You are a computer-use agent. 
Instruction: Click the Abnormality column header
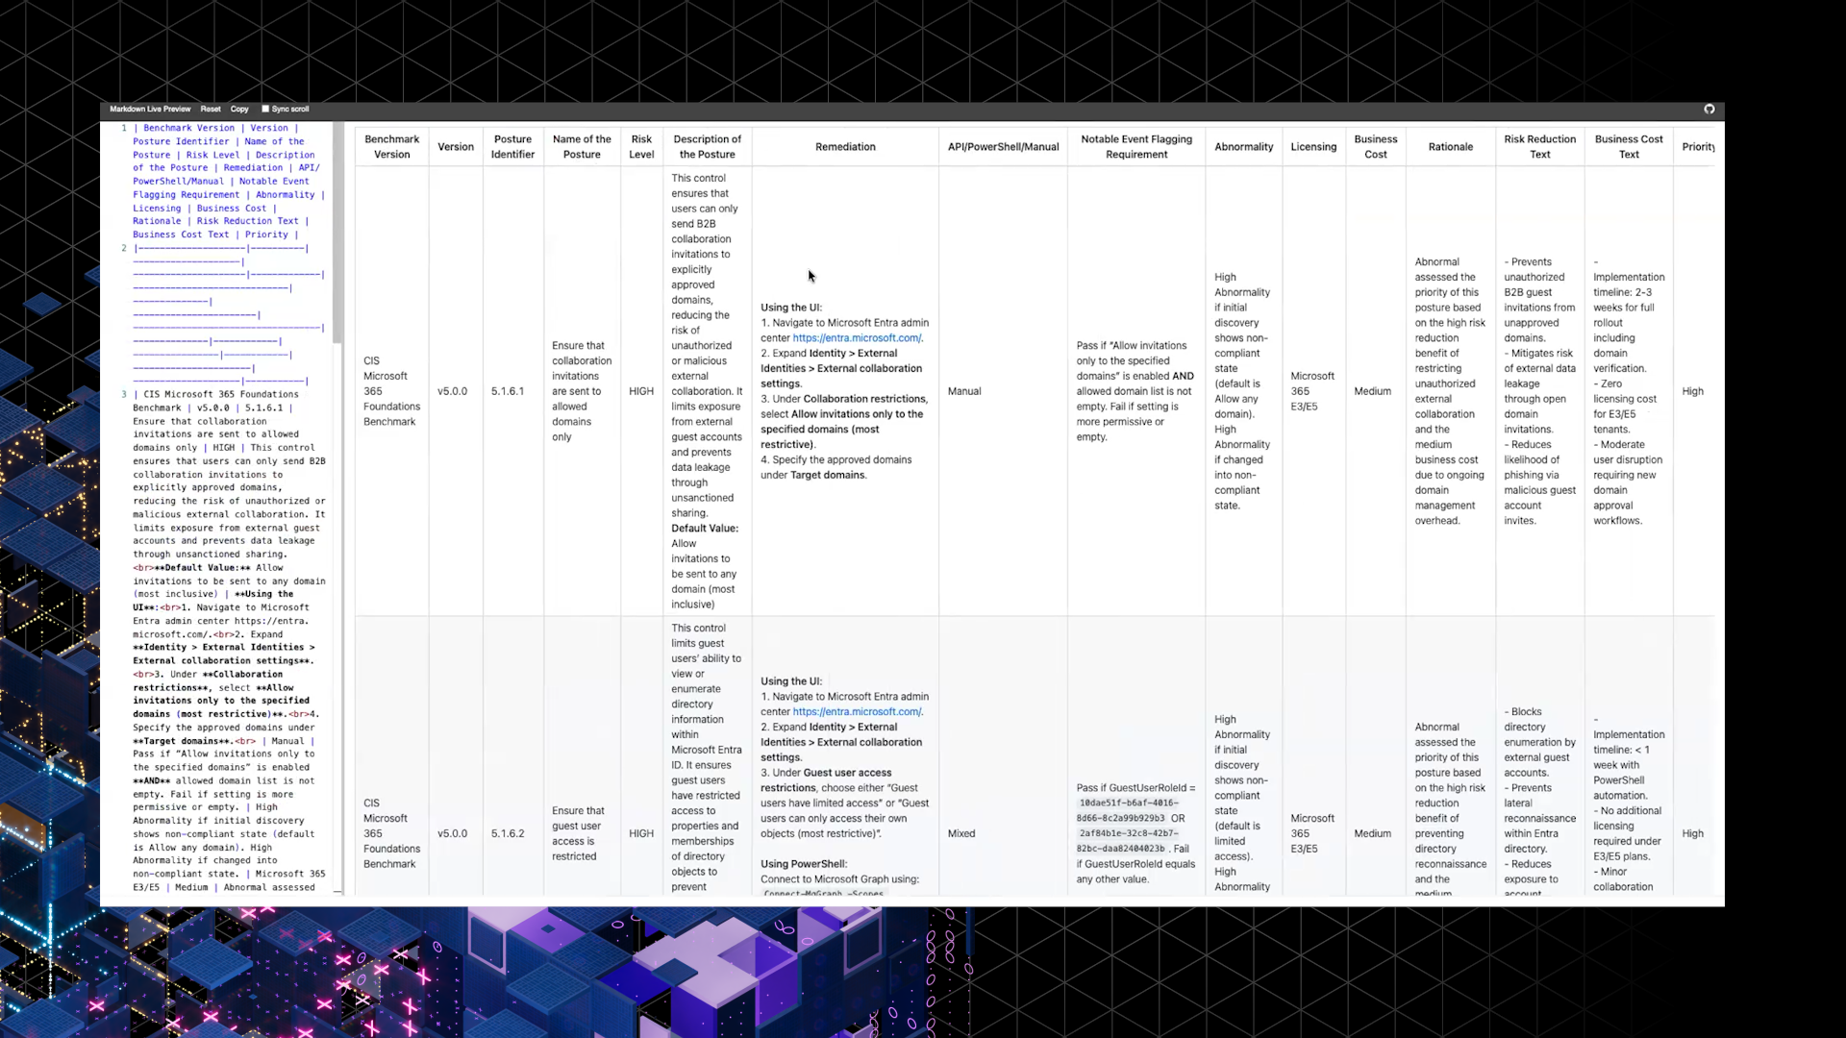point(1244,147)
